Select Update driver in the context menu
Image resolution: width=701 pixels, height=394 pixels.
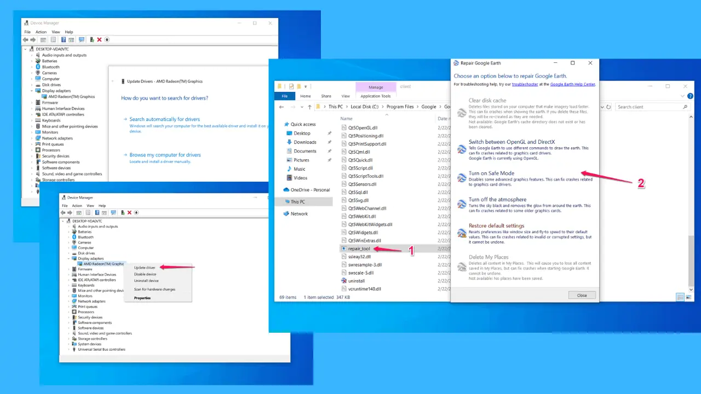[x=145, y=268]
